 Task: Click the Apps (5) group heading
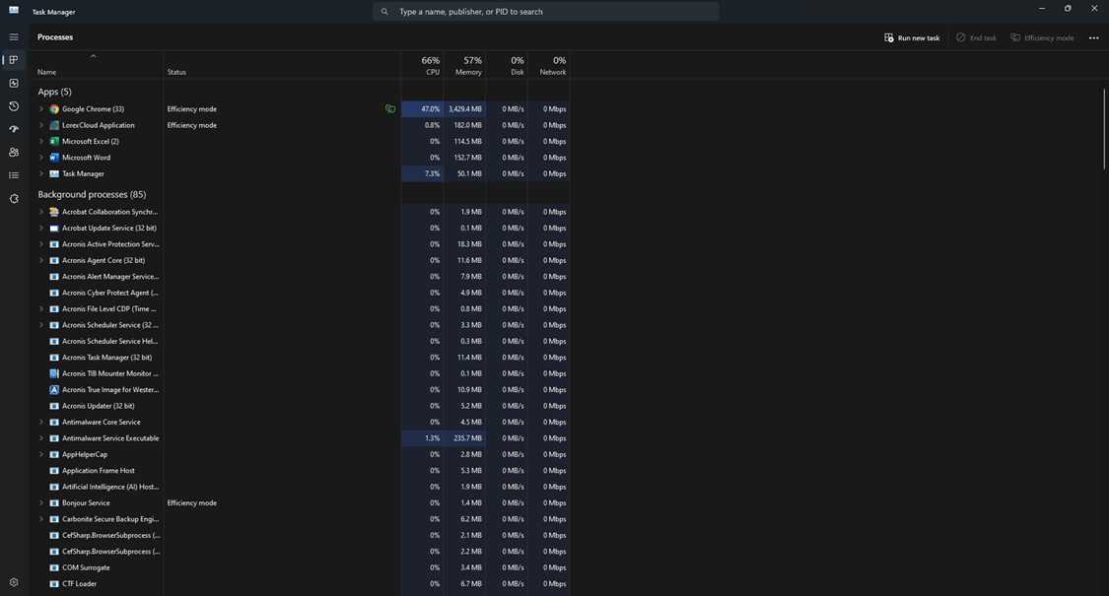point(54,92)
